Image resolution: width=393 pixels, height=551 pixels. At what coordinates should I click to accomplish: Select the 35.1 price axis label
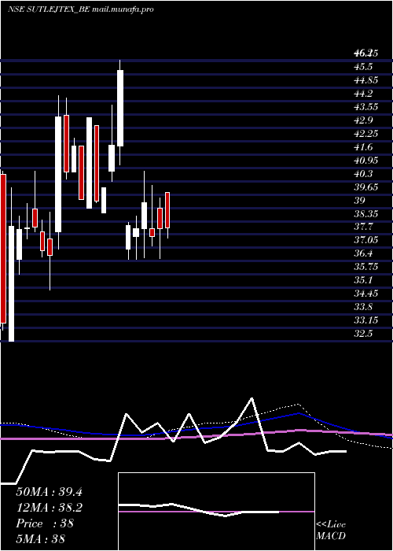click(363, 280)
